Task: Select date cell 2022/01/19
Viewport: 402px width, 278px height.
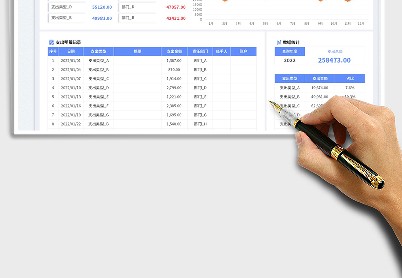Action: (71, 115)
